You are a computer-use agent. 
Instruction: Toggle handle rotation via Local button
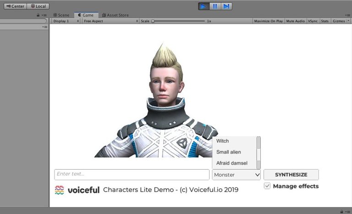pyautogui.click(x=38, y=6)
